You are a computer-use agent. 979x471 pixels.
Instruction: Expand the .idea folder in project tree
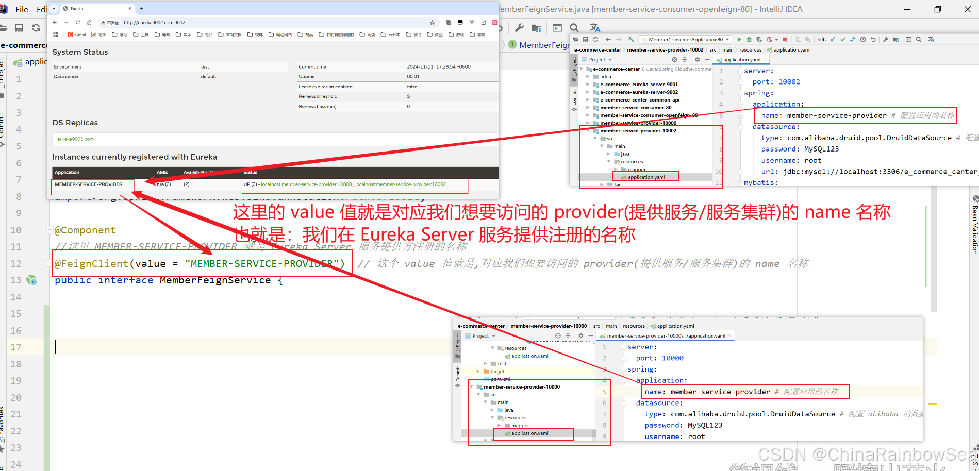(x=588, y=77)
